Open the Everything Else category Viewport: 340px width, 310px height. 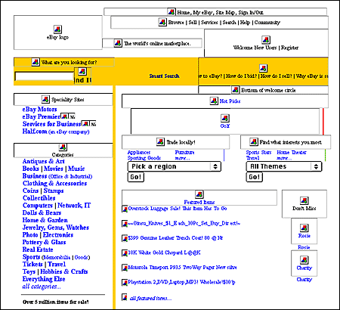point(44,279)
